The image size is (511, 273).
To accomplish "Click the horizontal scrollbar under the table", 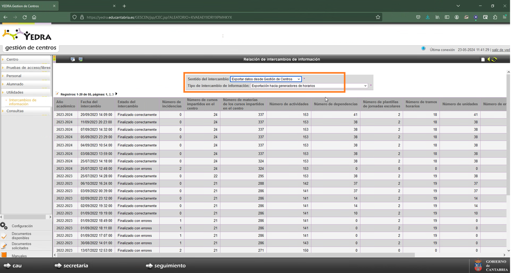I will [236, 255].
